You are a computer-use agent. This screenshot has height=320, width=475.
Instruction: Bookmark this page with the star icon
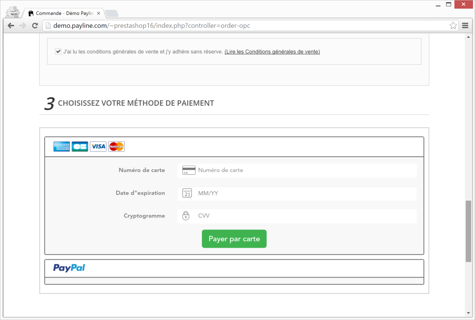[453, 26]
